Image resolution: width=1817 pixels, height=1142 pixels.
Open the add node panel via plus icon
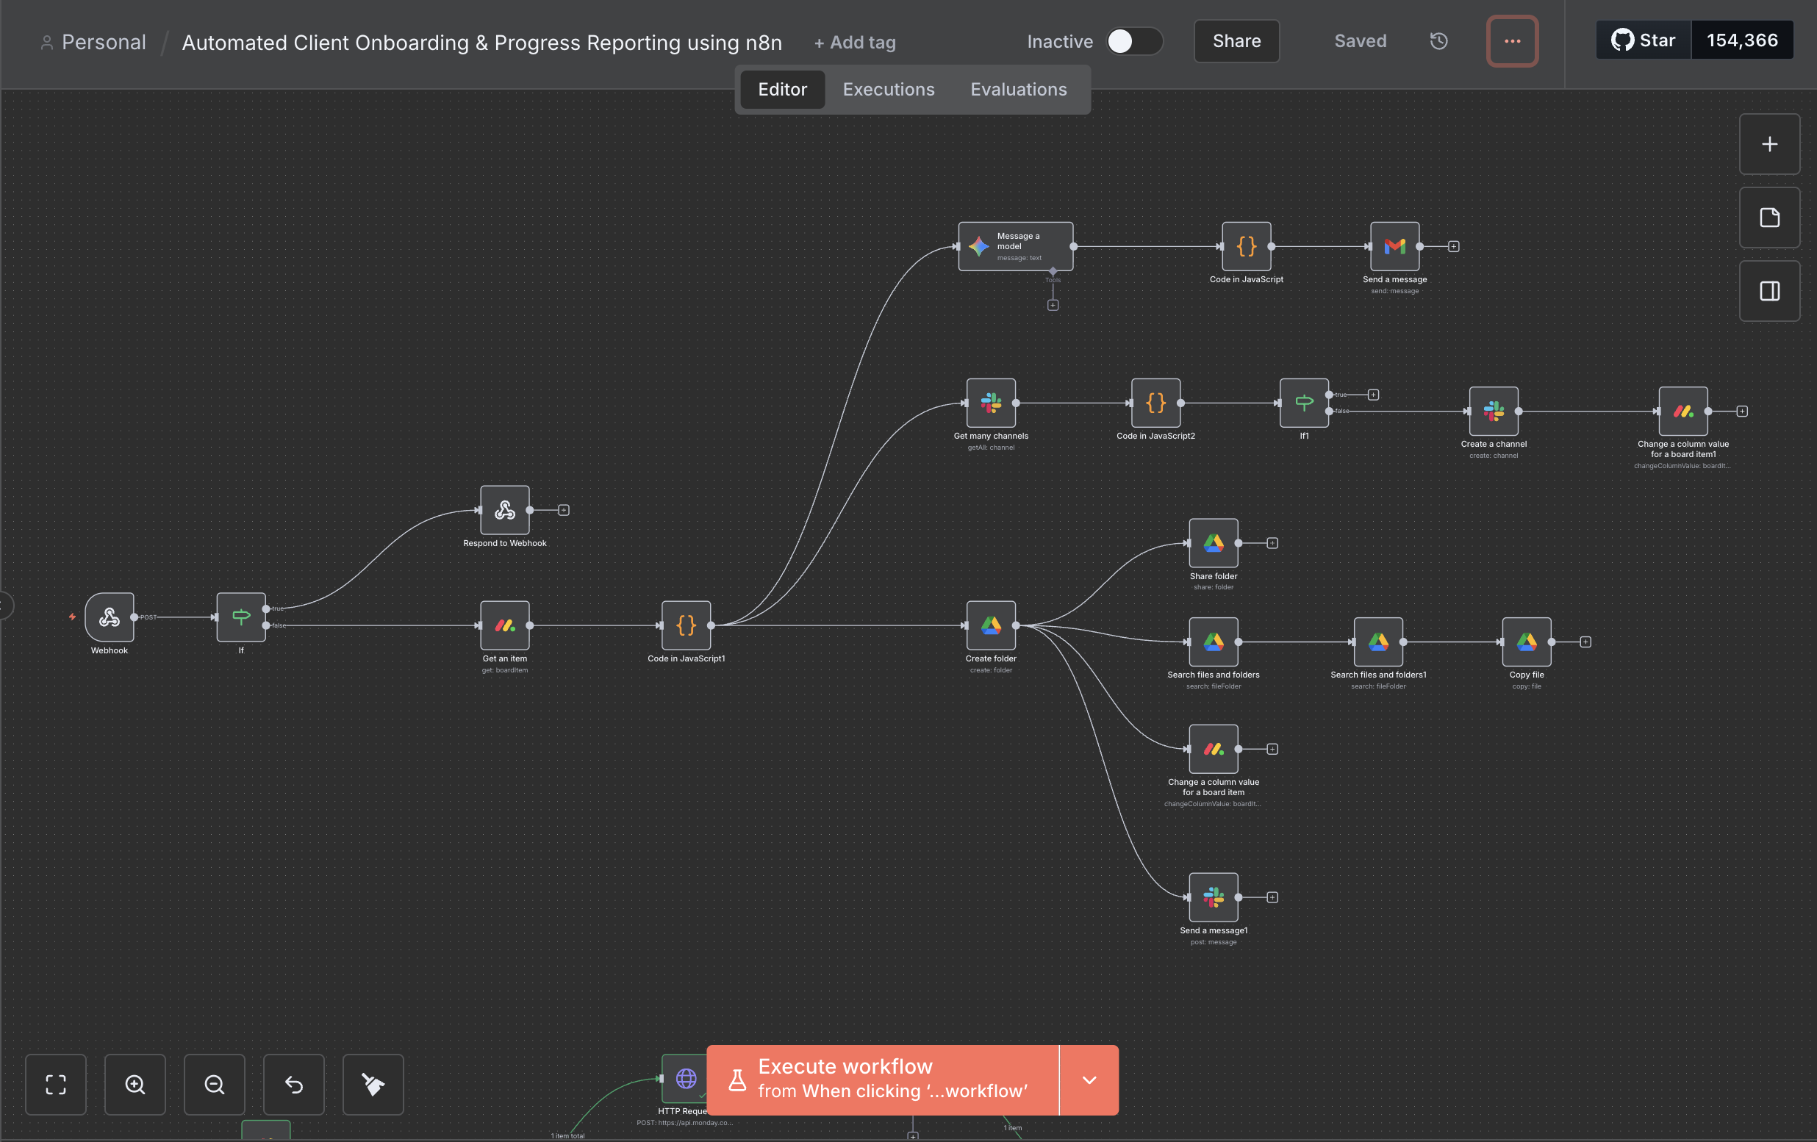pyautogui.click(x=1768, y=144)
